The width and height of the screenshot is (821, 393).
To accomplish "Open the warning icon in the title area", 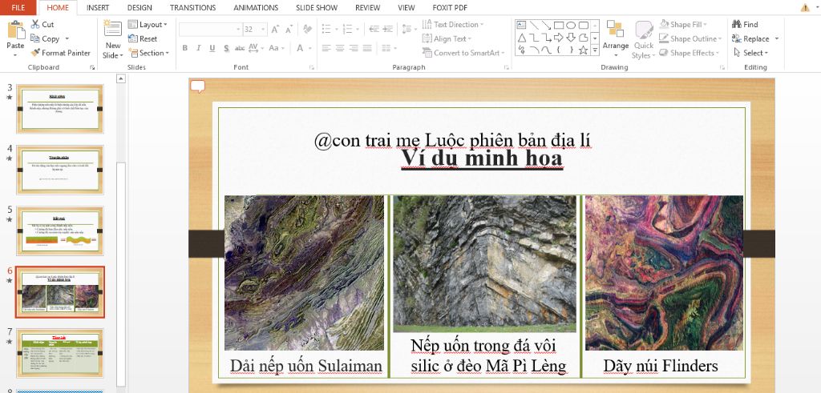I will point(805,7).
